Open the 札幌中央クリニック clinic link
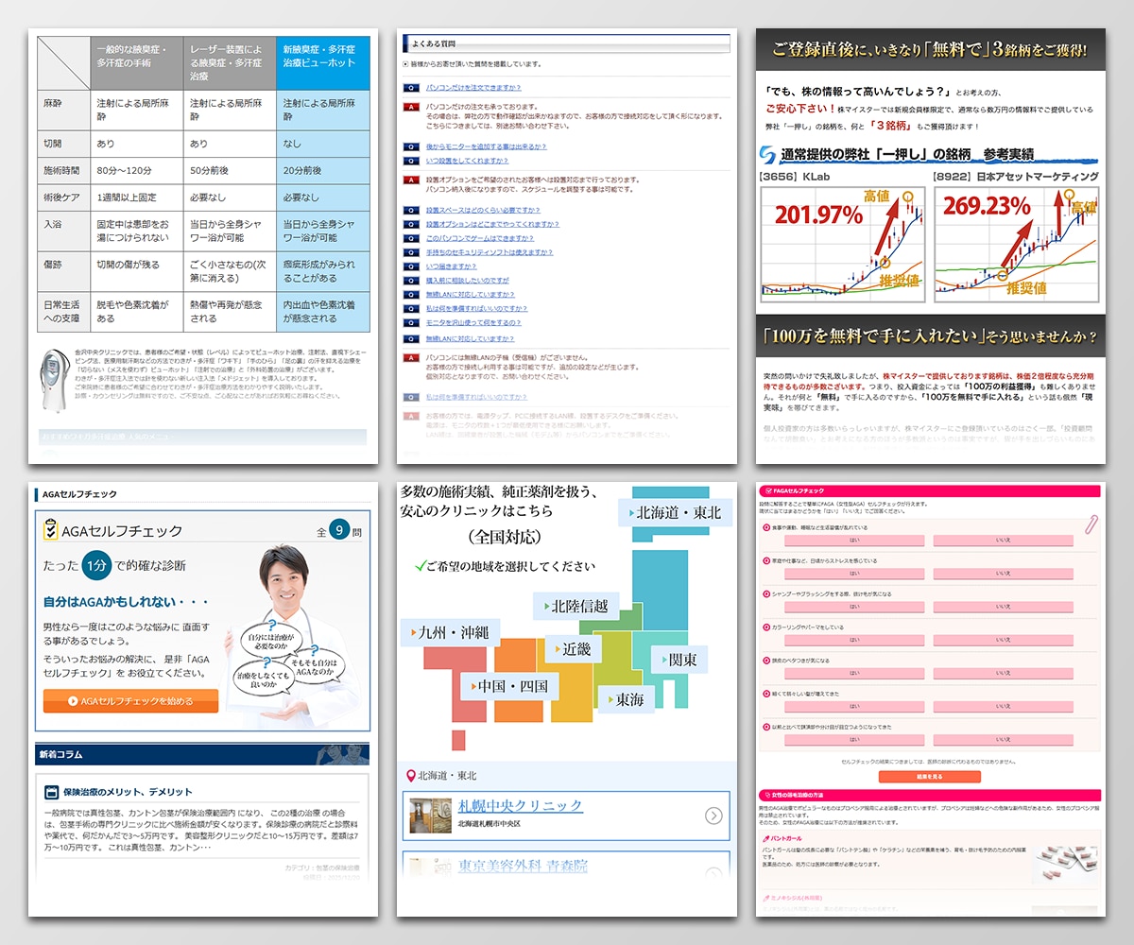 (x=520, y=805)
